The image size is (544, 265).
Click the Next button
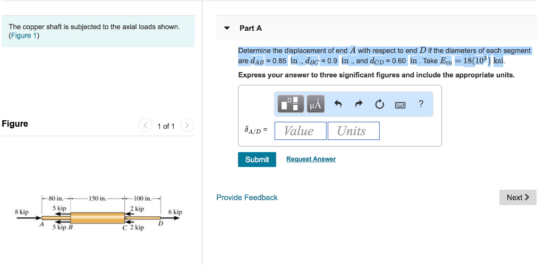pos(517,197)
